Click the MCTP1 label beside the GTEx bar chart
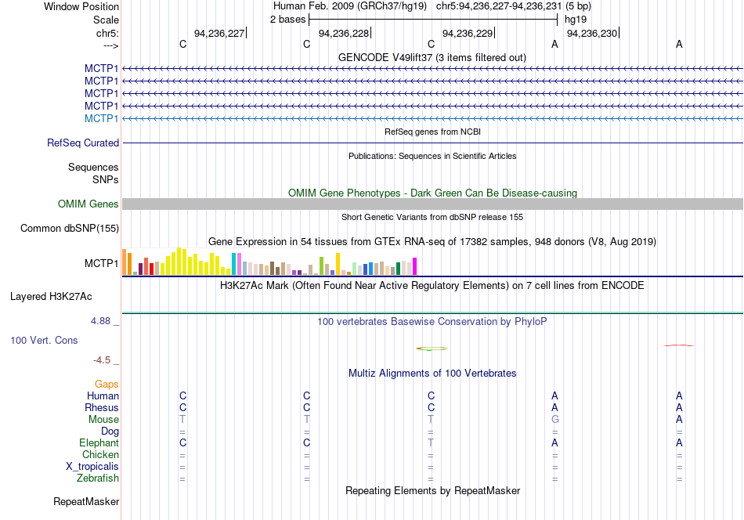This screenshot has width=744, height=520. pos(101,263)
